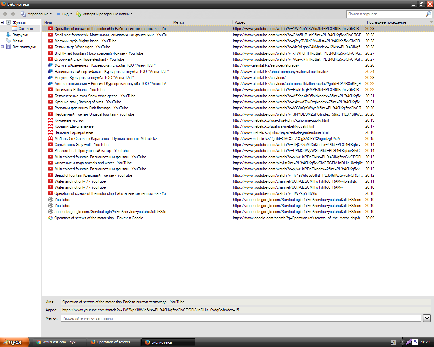434x347 pixels.
Task: Click Mebels icon of Кухонные уголки row
Action: click(51, 120)
